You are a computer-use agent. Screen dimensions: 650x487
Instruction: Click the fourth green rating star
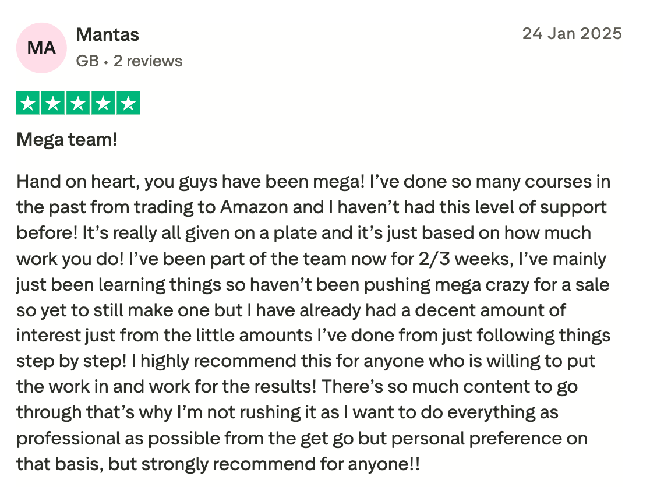coord(103,104)
